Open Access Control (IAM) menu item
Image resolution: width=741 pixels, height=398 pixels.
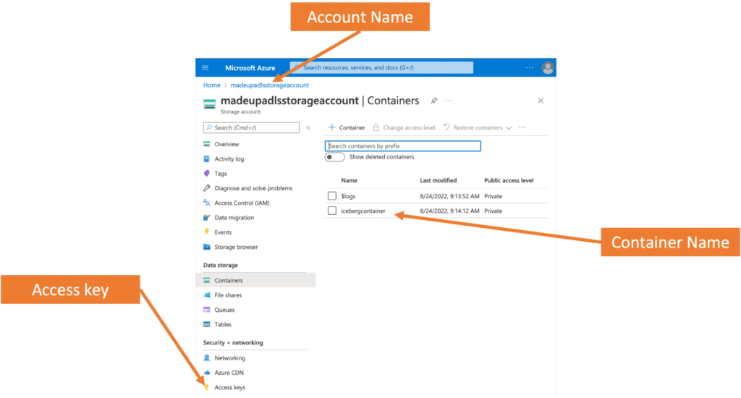(x=242, y=203)
